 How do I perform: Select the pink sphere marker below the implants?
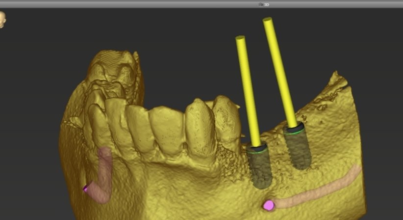268,204
